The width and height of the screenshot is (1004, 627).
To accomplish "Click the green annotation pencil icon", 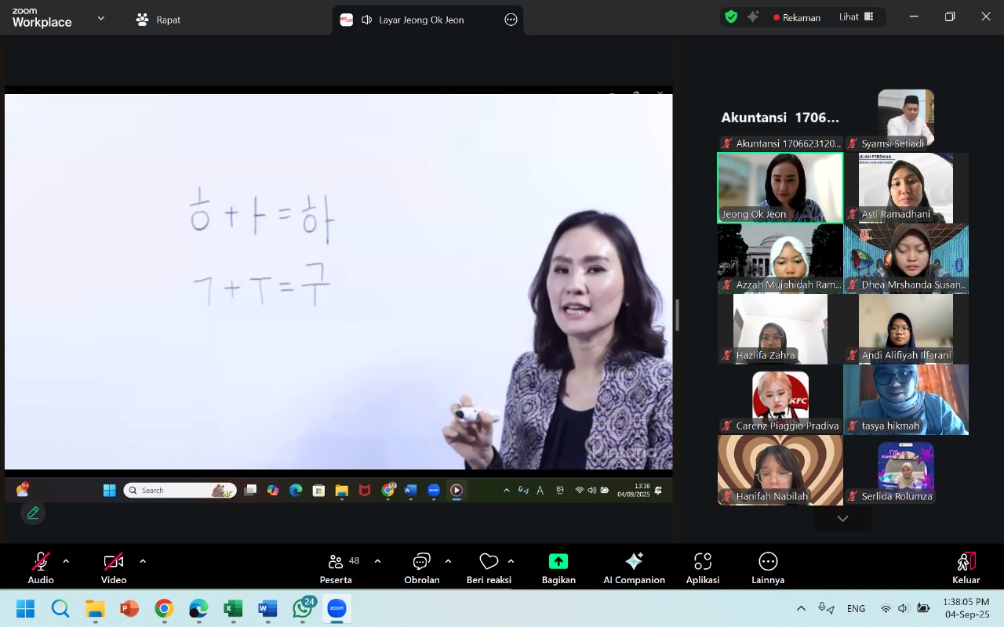I will point(33,513).
